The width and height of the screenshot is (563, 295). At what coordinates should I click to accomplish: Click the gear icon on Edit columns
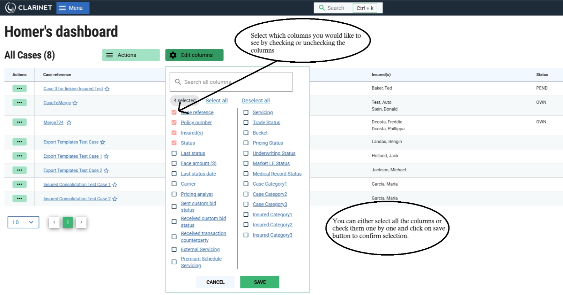pos(173,55)
